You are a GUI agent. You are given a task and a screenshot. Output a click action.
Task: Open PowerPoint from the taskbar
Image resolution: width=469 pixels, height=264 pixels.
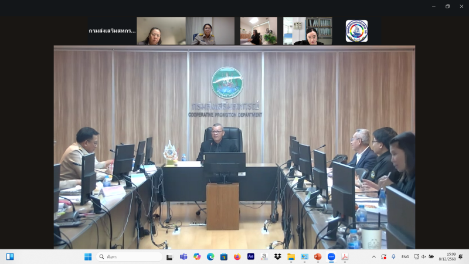coord(318,256)
